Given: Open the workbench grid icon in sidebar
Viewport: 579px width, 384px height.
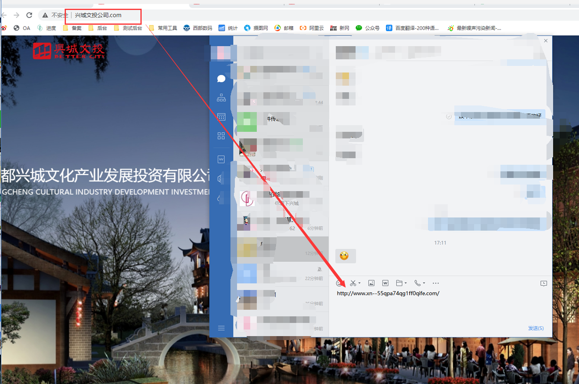Looking at the screenshot, I should pyautogui.click(x=221, y=136).
